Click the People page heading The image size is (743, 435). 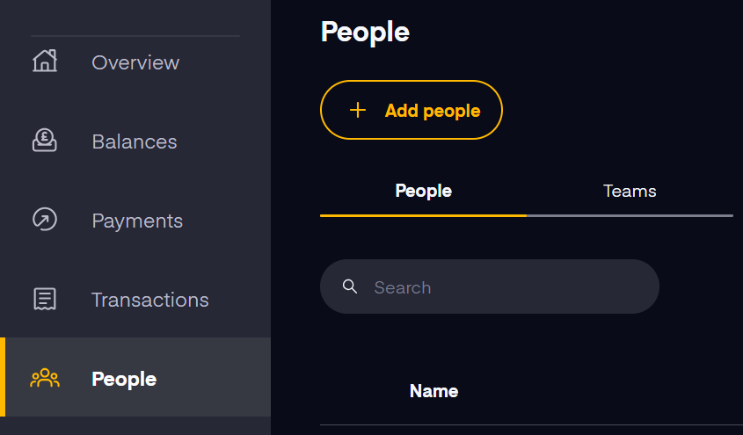365,33
